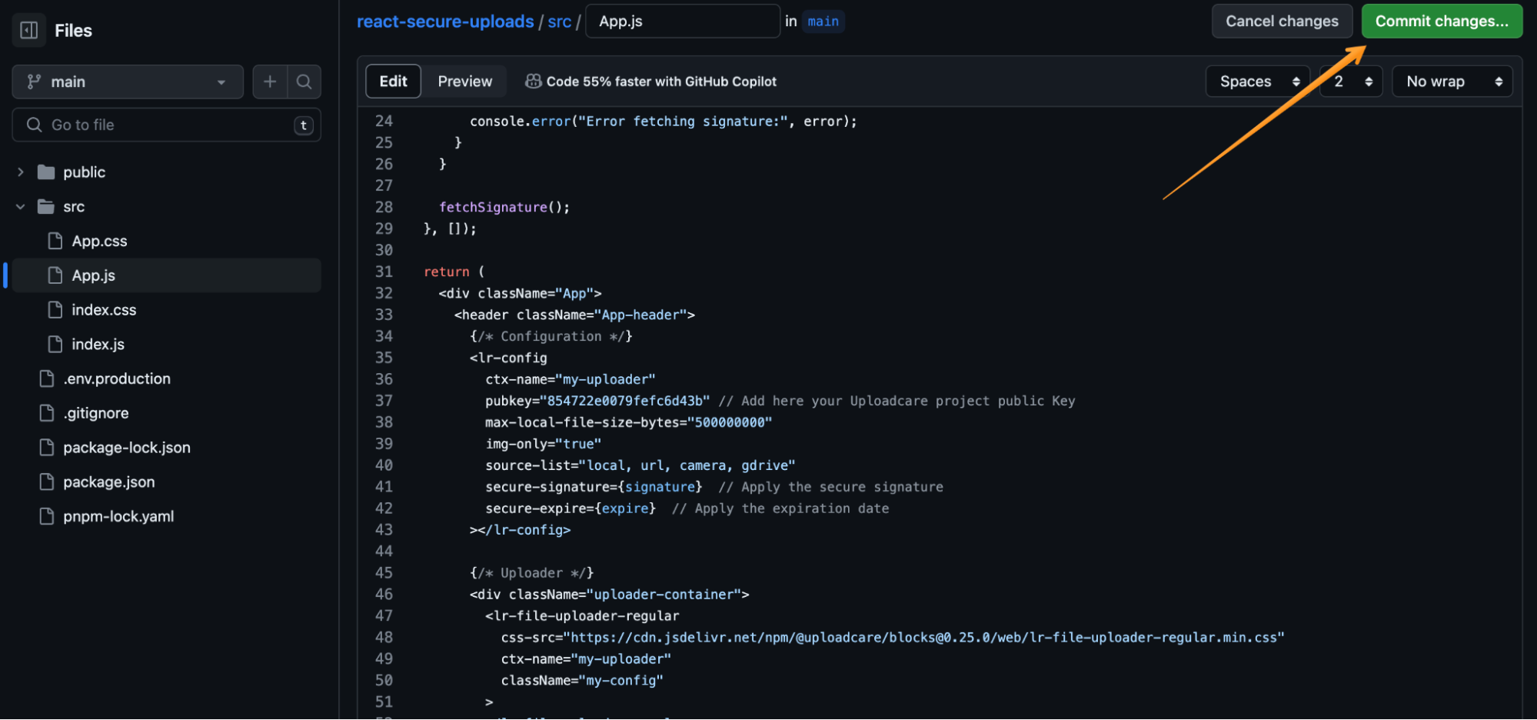The width and height of the screenshot is (1537, 720).
Task: Click the plus icon to add a new file
Action: (x=270, y=82)
